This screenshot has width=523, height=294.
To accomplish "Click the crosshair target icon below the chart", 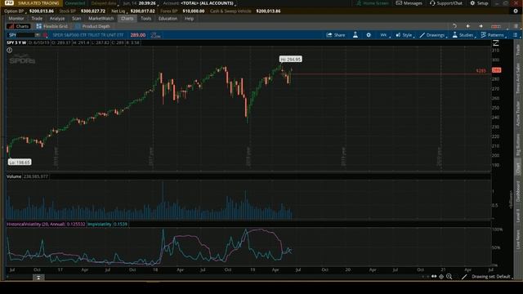I will (441, 276).
